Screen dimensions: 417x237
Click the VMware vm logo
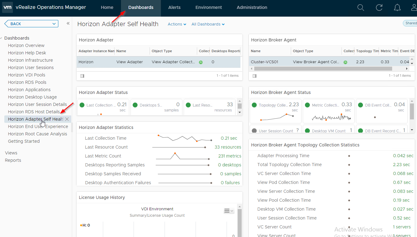coord(8,7)
